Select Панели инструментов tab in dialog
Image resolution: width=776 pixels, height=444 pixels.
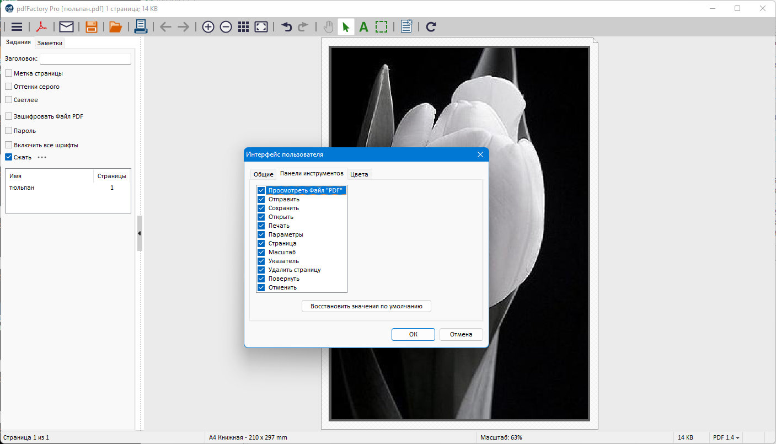coord(312,173)
